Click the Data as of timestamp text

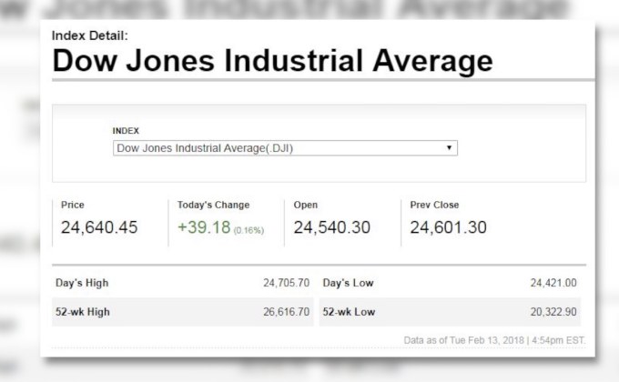coord(494,340)
